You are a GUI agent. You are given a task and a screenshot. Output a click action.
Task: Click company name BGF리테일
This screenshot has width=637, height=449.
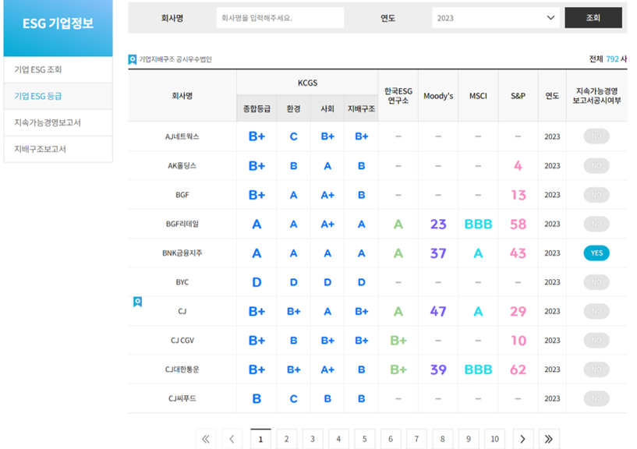pos(182,224)
